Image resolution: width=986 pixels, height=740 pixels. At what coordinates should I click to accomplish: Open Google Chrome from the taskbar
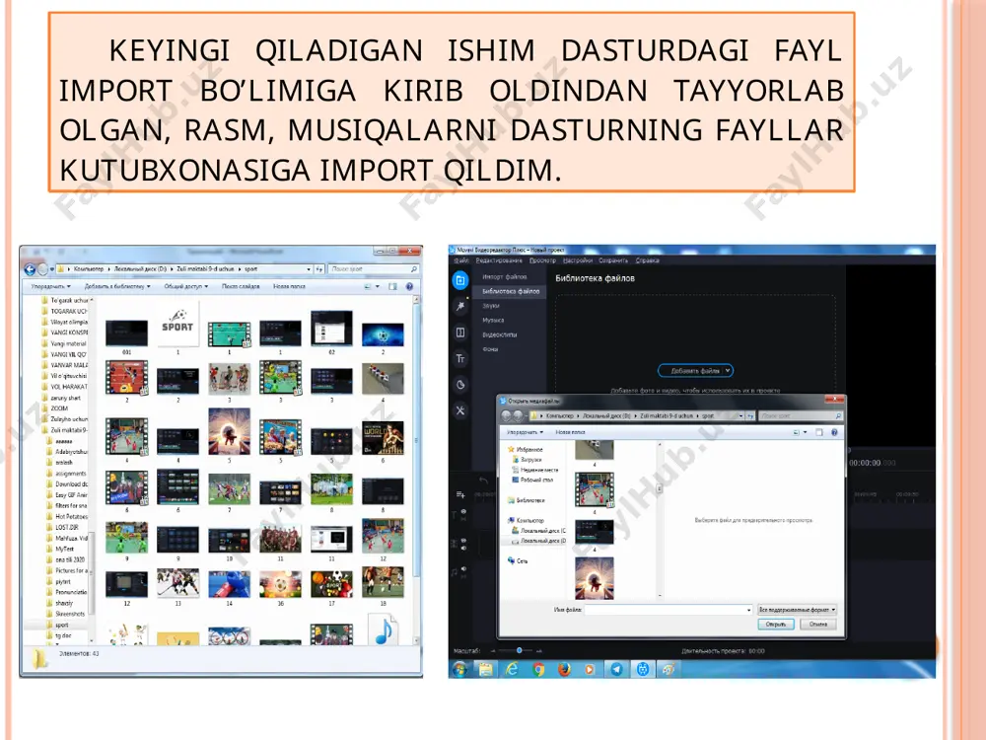[x=538, y=669]
